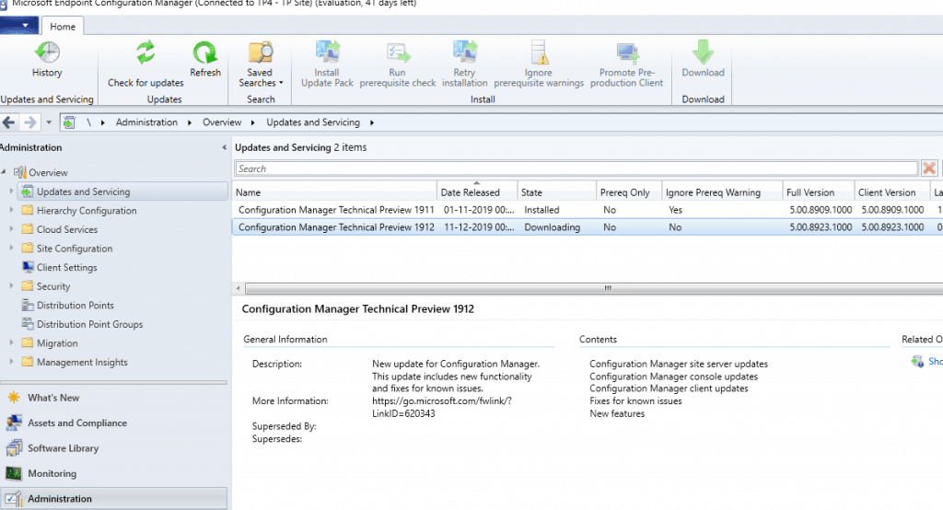Viewport: 943px width, 510px height.
Task: Click the Download ribbon icon
Action: click(703, 52)
